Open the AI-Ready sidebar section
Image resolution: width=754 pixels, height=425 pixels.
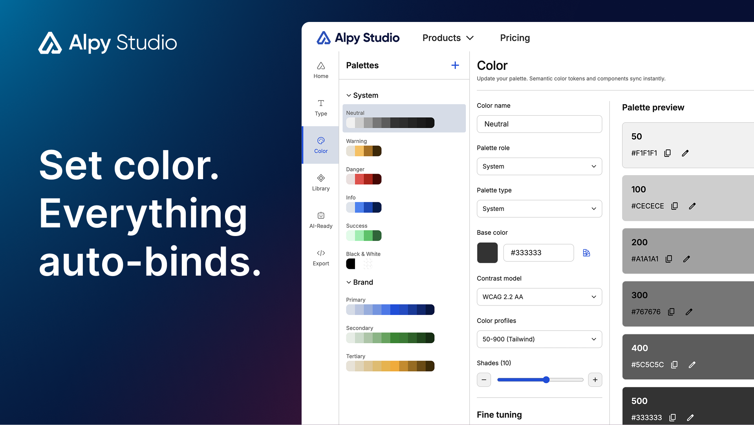321,220
